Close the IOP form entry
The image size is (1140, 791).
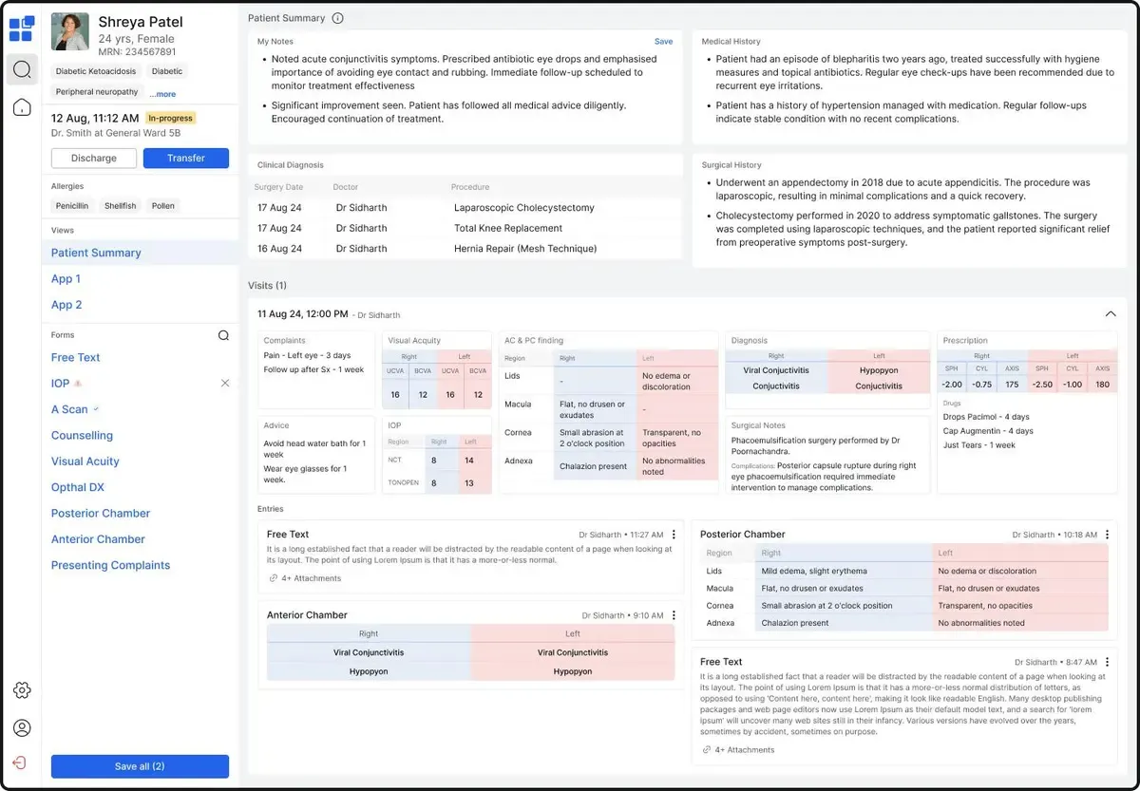point(225,384)
